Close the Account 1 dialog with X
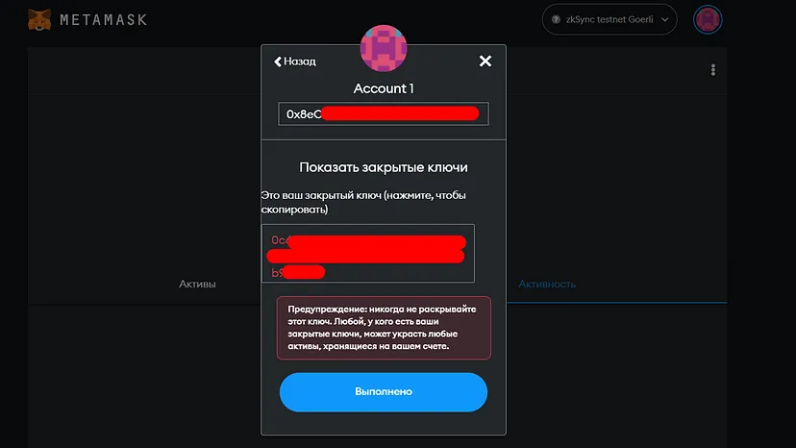The width and height of the screenshot is (796, 448). tap(485, 61)
